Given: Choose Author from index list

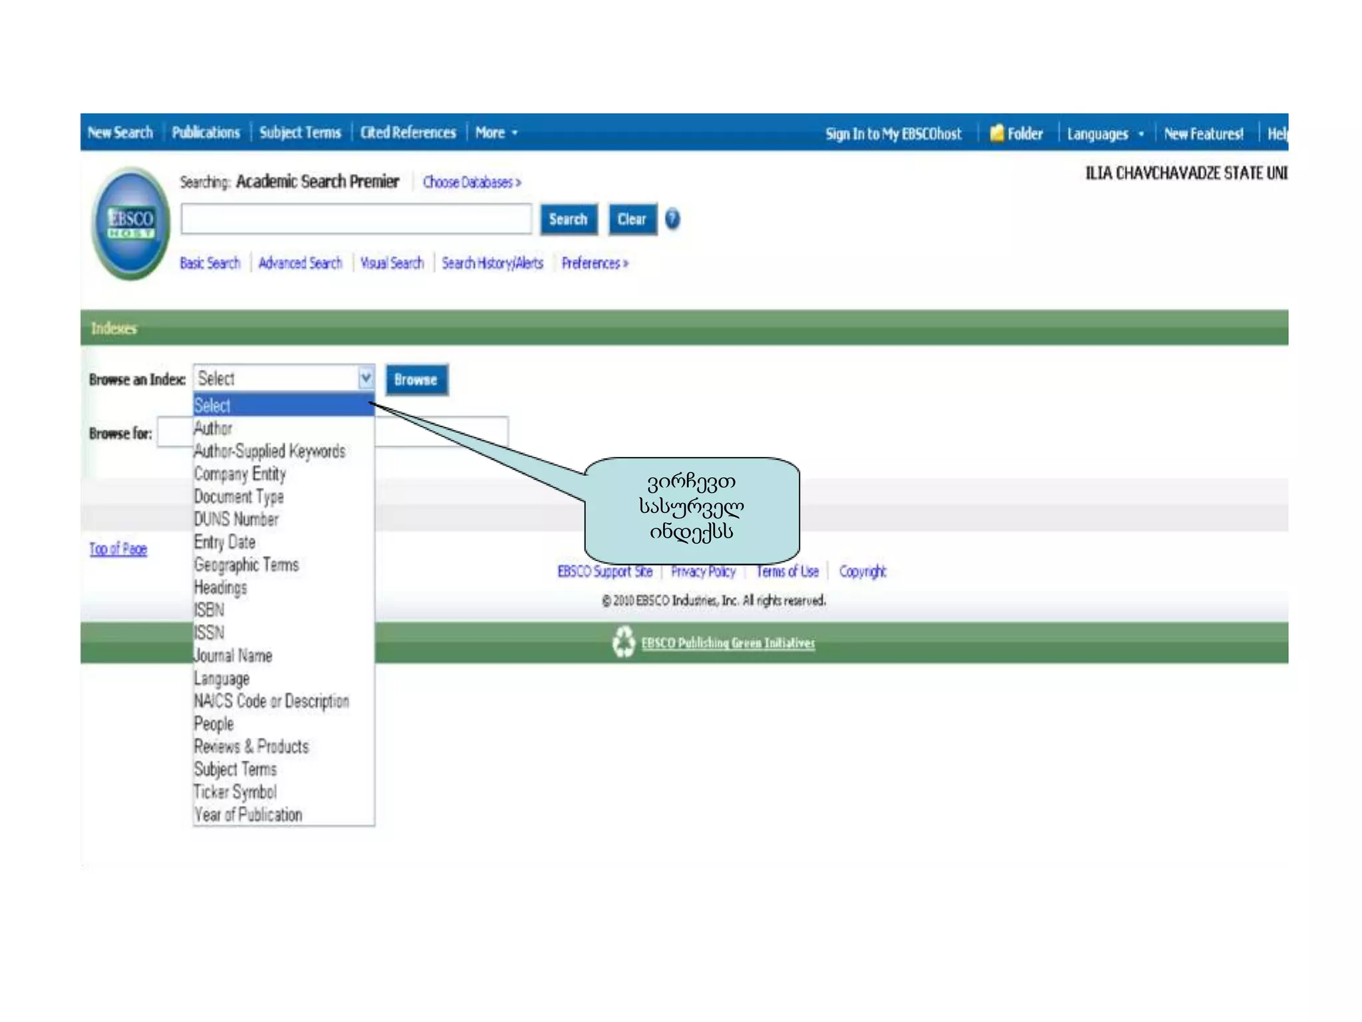Looking at the screenshot, I should point(213,428).
